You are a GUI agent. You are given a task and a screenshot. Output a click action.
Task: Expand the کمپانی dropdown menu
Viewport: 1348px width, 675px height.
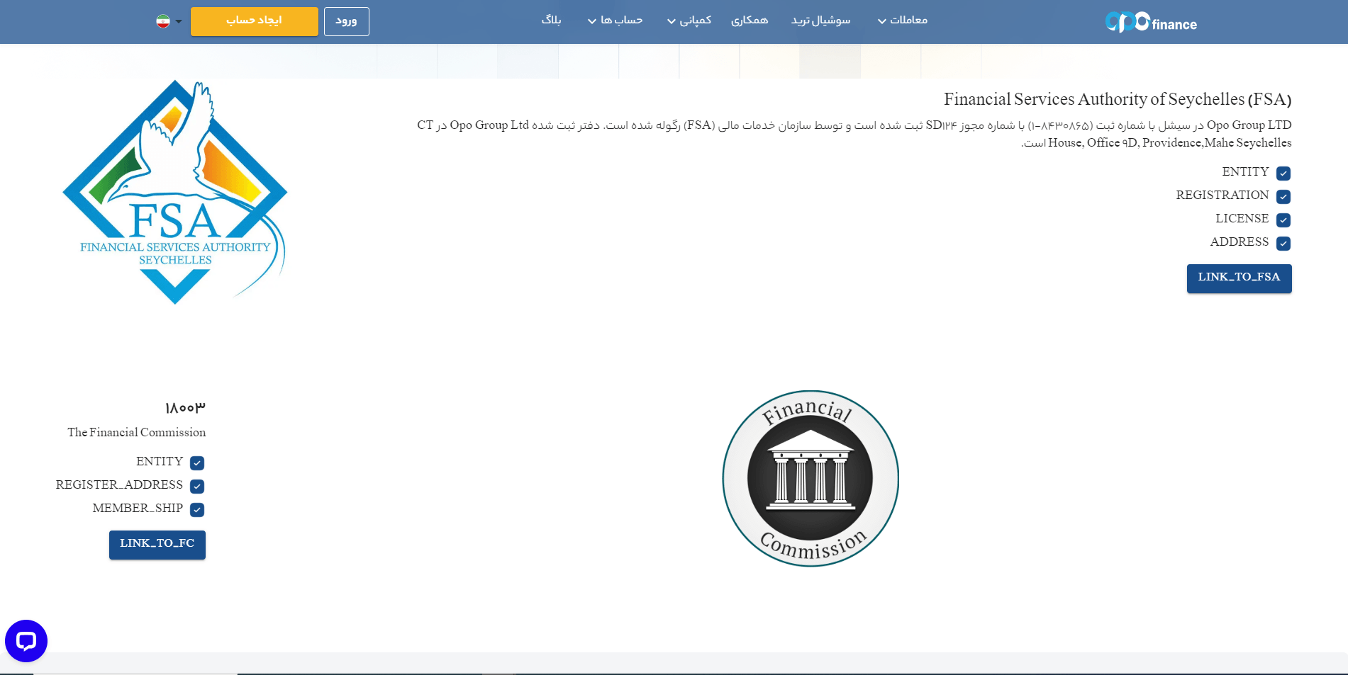point(689,21)
